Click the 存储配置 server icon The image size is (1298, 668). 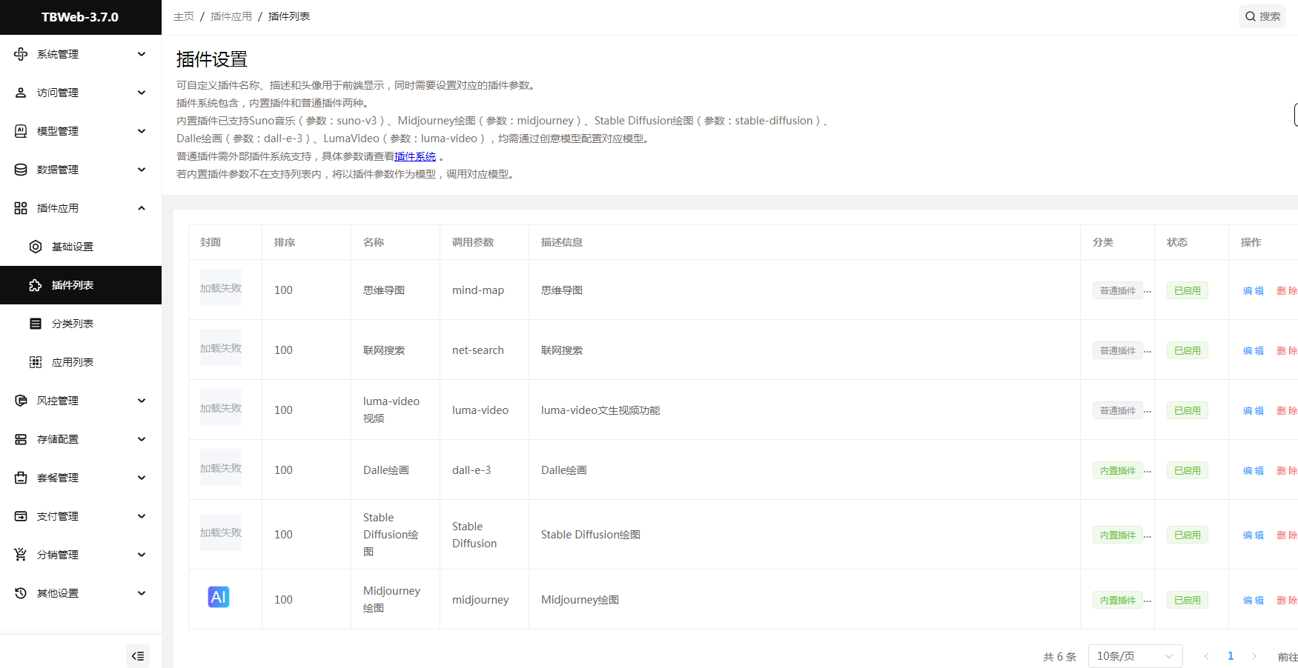pos(21,439)
